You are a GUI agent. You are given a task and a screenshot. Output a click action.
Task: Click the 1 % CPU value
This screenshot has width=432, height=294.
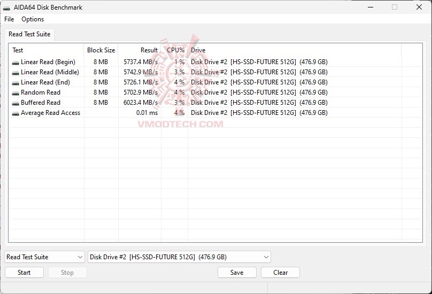point(179,62)
